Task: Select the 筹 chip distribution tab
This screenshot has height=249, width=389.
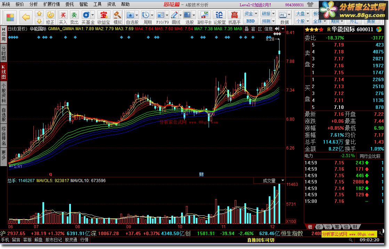Action: pyautogui.click(x=337, y=227)
